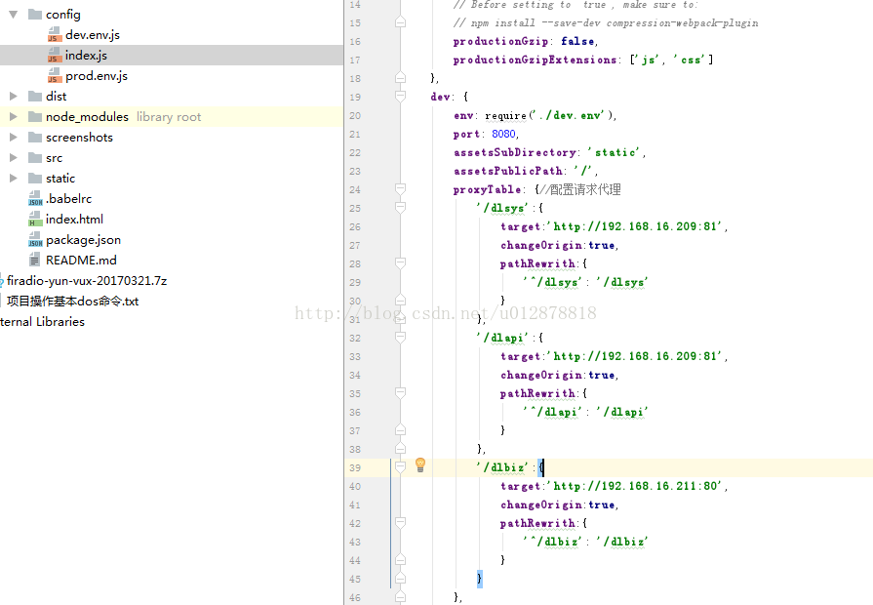
Task: Click the '/dlbiz' key on line 39
Action: [501, 467]
